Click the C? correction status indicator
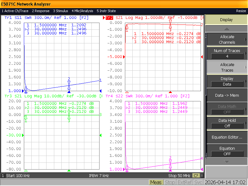Screen dimensions: 248x186 click(x=196, y=175)
